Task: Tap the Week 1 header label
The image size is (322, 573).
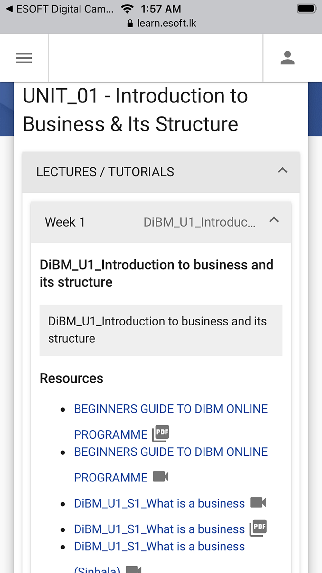Action: (65, 222)
